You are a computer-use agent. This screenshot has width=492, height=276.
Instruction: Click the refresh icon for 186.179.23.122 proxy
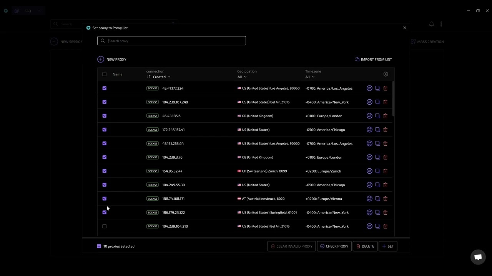click(369, 212)
